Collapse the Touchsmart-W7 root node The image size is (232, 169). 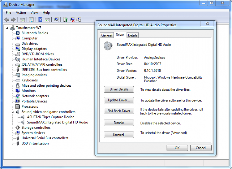click(x=7, y=28)
